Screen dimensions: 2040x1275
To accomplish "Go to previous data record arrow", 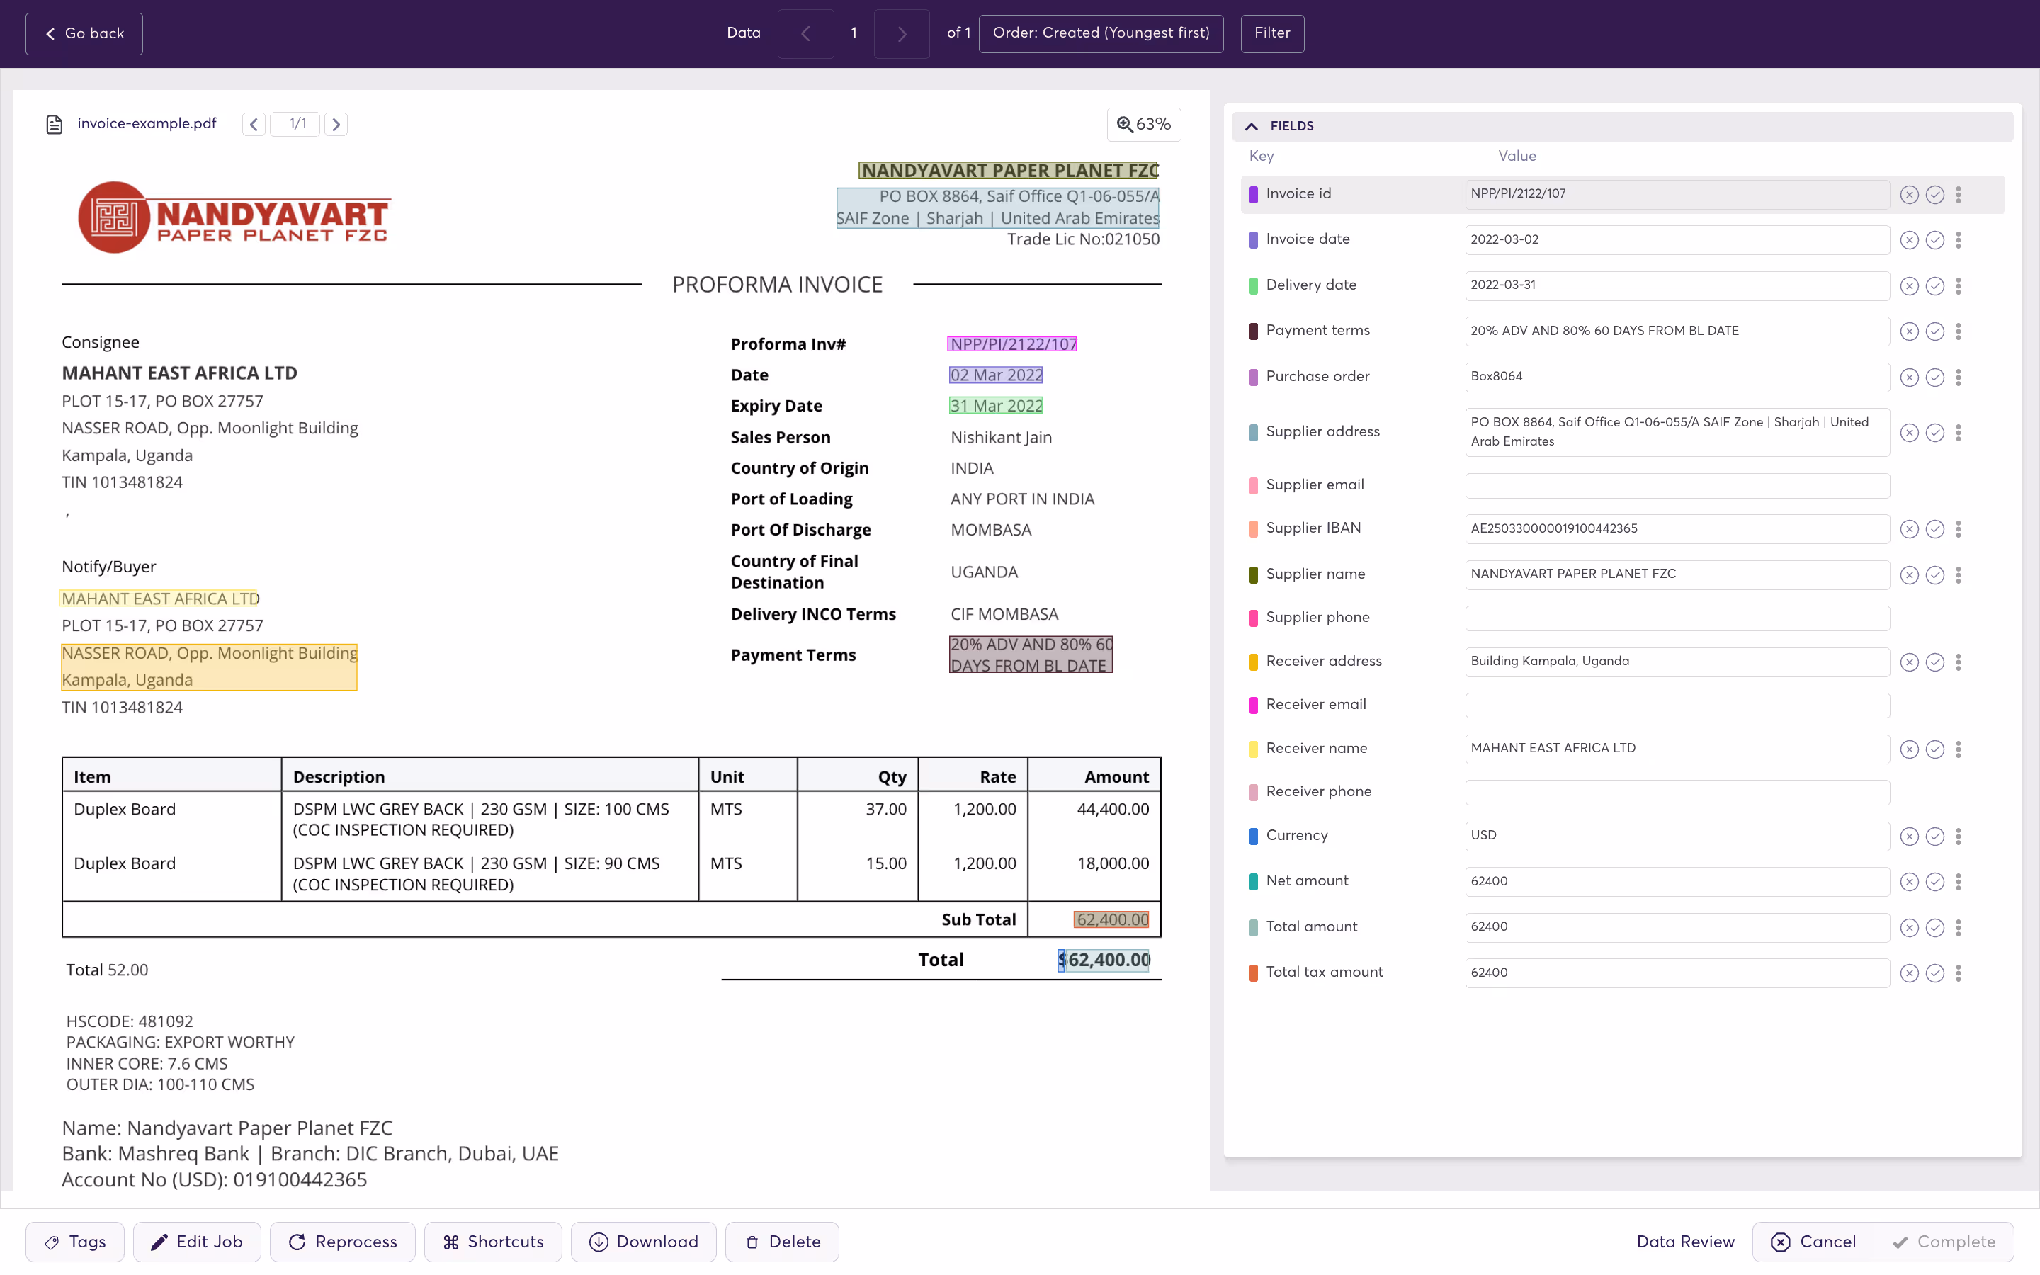I will 806,34.
